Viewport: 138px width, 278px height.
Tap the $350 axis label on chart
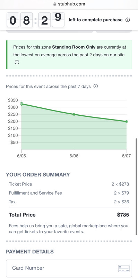pos(13,100)
